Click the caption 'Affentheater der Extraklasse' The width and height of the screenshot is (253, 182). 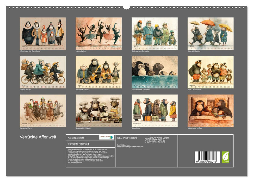pos(30,51)
